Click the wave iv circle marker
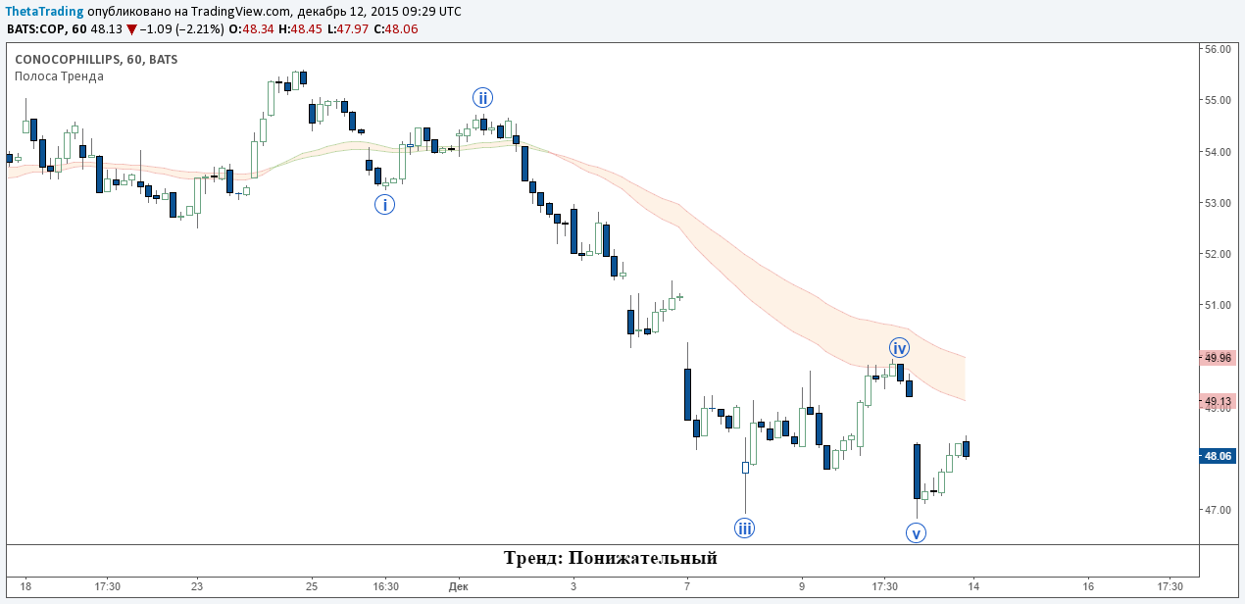The height and width of the screenshot is (604, 1245). click(900, 347)
